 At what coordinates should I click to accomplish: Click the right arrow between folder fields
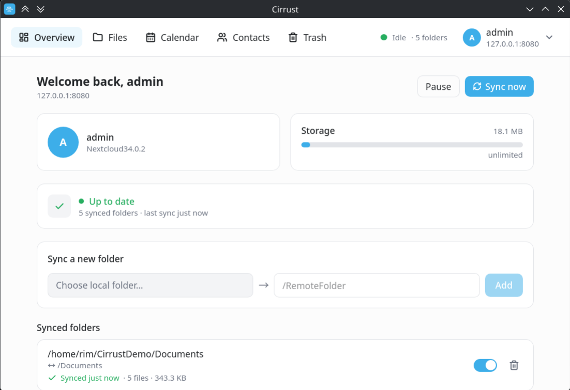point(264,286)
